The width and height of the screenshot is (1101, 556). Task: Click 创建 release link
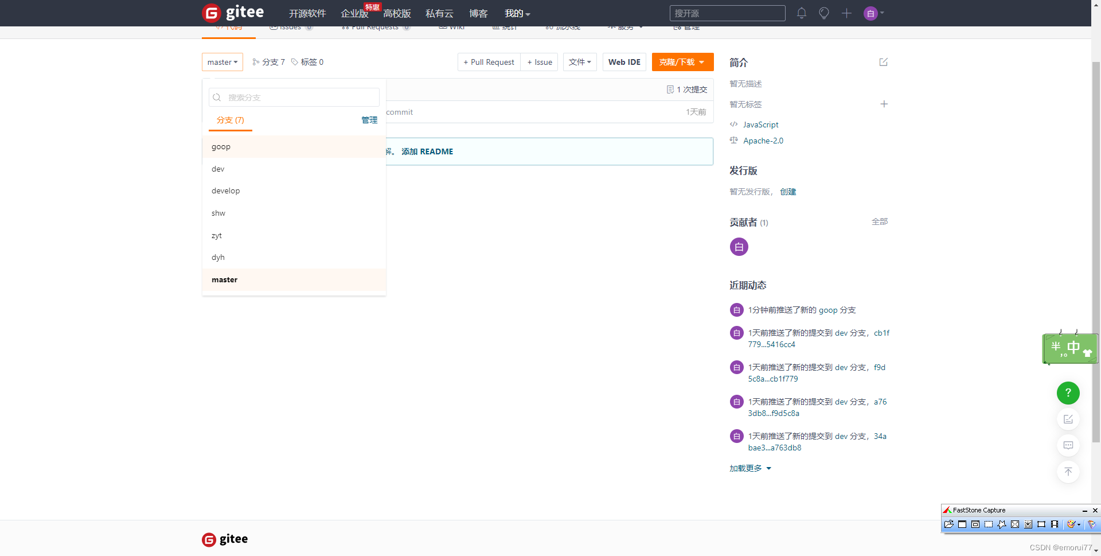(788, 192)
